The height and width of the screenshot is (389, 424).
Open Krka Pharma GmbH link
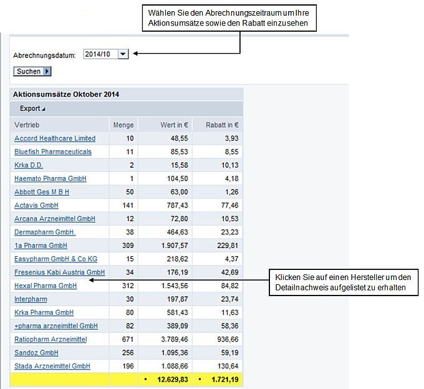click(44, 312)
